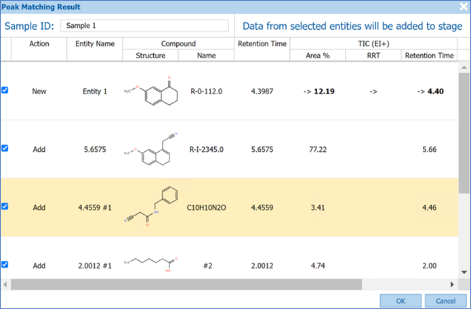Toggle checkbox for the 2.0012 #1 row
Screen dimensions: 471x309
(x=5, y=264)
